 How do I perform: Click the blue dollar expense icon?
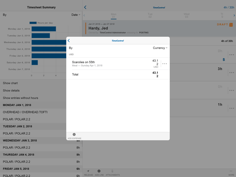224,59
